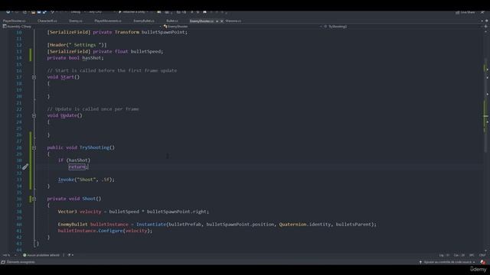Click the bookmark toolbar icon

click(x=204, y=12)
